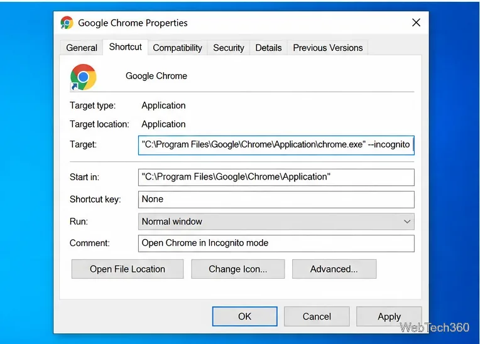Screen dimensions: 480x344
Task: Click the large Google Chrome shortcut icon
Action: (83, 77)
